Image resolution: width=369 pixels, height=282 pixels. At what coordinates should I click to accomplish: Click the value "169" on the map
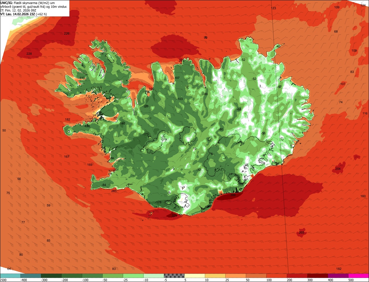coord(90,165)
